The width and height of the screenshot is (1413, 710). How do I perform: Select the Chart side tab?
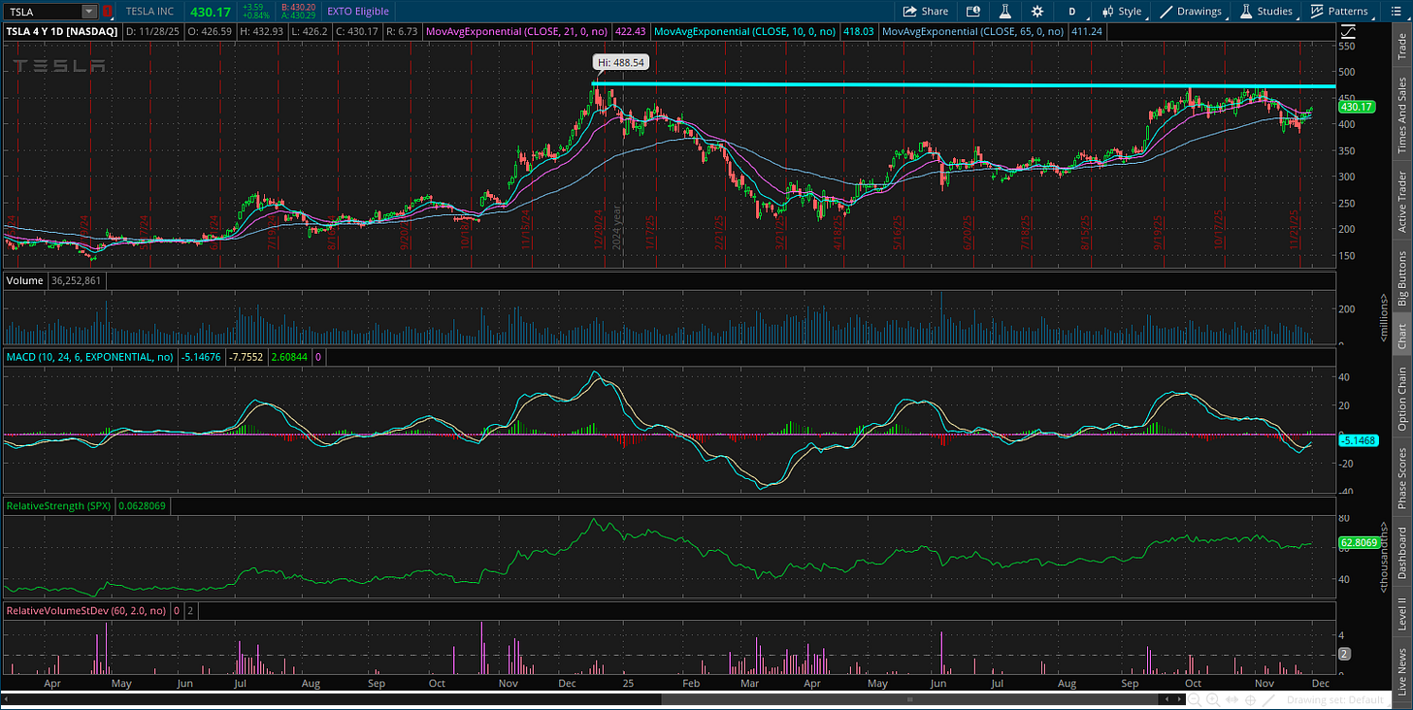[x=1400, y=336]
